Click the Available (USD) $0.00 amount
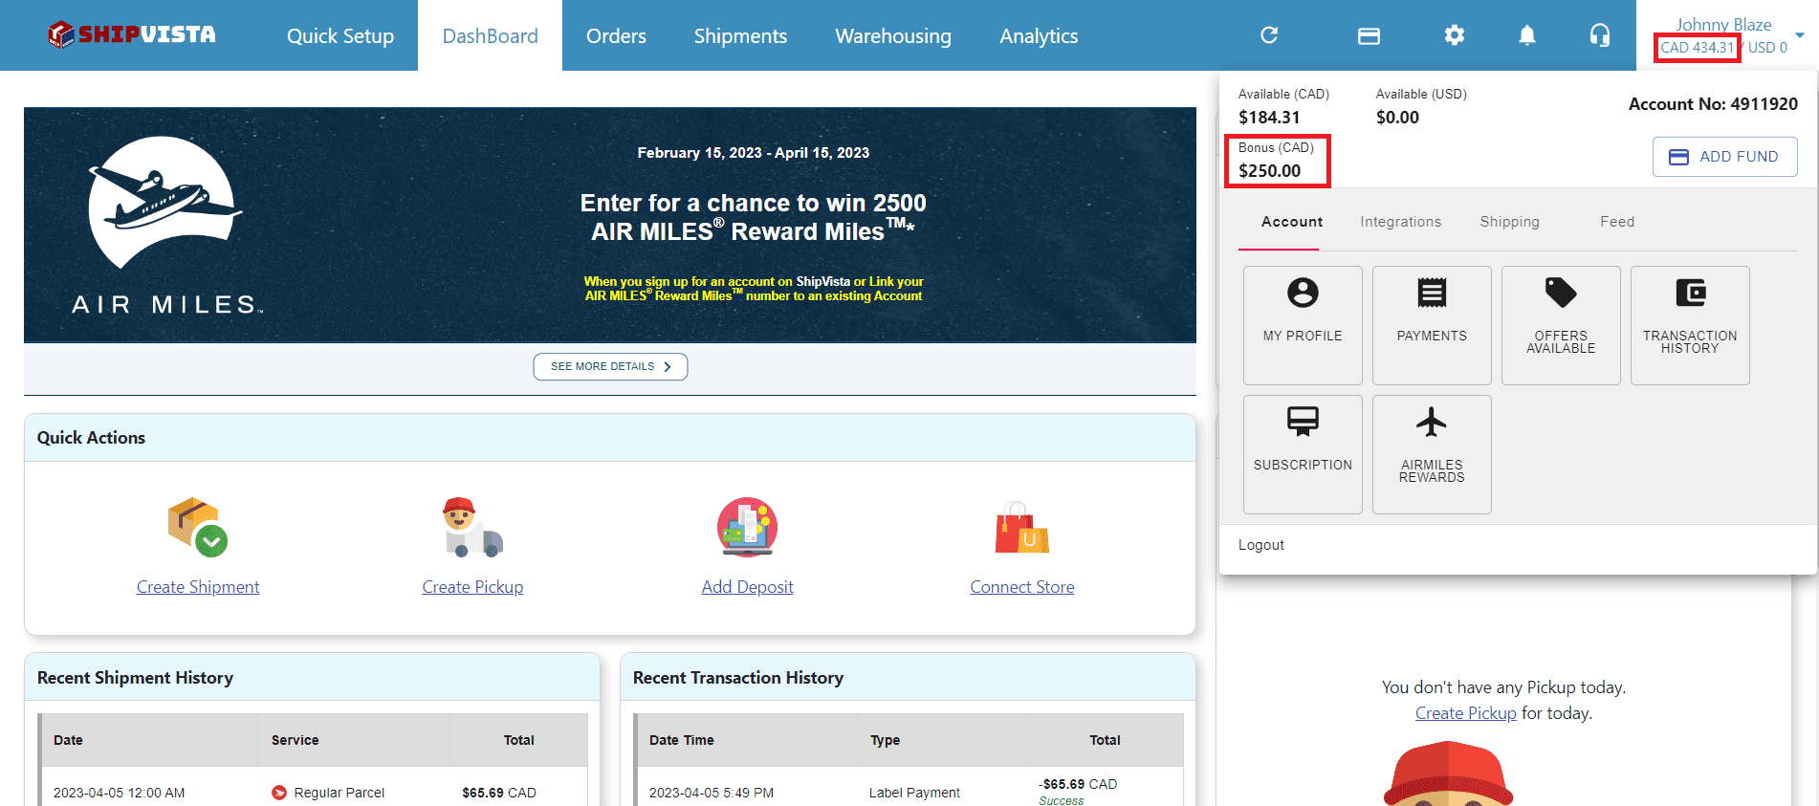Viewport: 1819px width, 806px height. 1397,118
